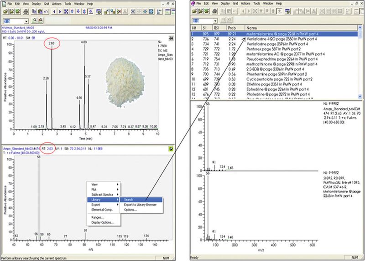
Task: Click the red scissors cut-range icon
Action: tap(119, 12)
